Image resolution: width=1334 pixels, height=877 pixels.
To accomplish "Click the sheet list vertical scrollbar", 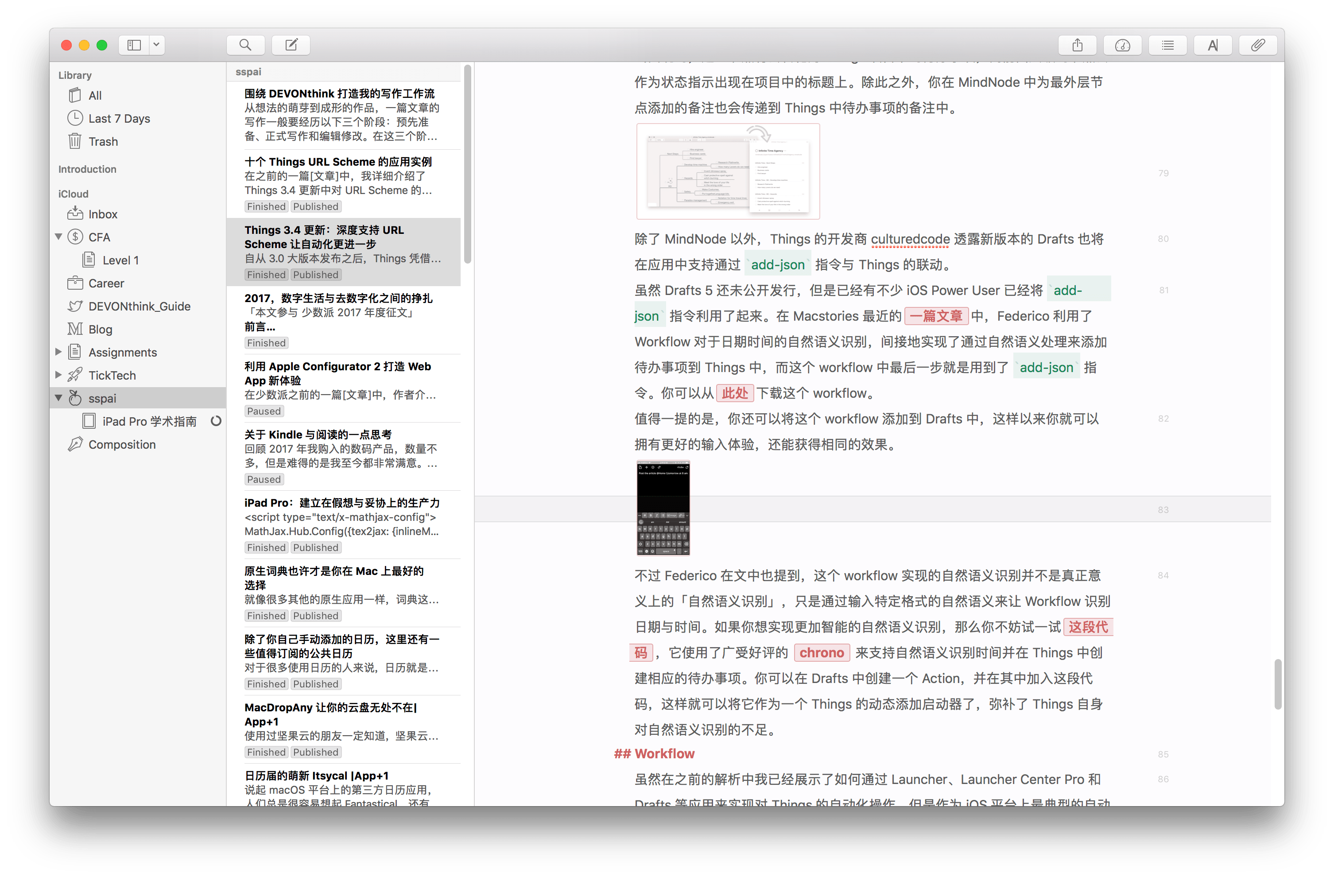I will click(x=467, y=163).
